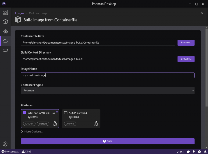
Task: Browse for the Containerfile Path
Action: (186, 42)
